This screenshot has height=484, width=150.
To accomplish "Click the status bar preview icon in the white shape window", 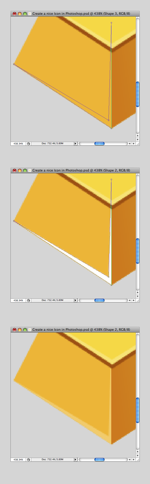I will (28, 300).
